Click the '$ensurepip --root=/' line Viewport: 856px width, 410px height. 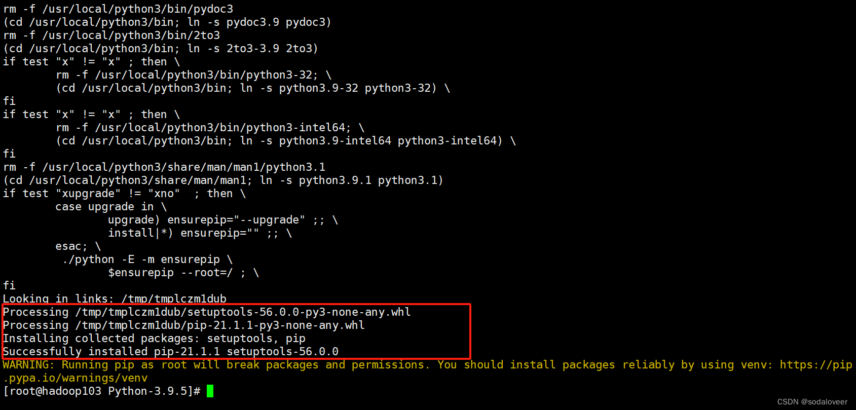[x=183, y=272]
